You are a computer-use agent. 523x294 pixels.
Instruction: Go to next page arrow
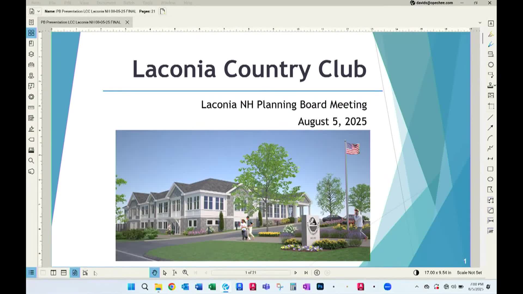(296, 272)
